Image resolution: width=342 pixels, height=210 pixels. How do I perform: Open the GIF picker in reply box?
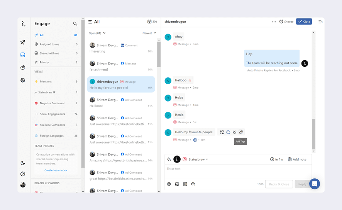coord(185,184)
